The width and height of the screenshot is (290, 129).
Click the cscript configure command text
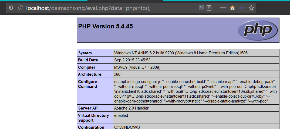point(196,91)
